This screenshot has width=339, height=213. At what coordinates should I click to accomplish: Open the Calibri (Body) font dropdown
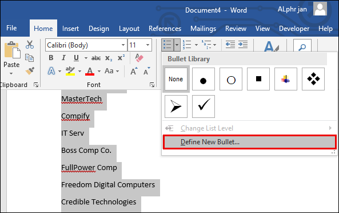tap(123, 45)
